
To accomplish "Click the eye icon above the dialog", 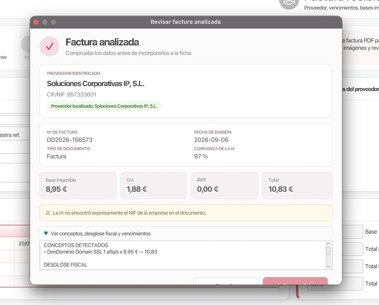I will tap(289, 3).
